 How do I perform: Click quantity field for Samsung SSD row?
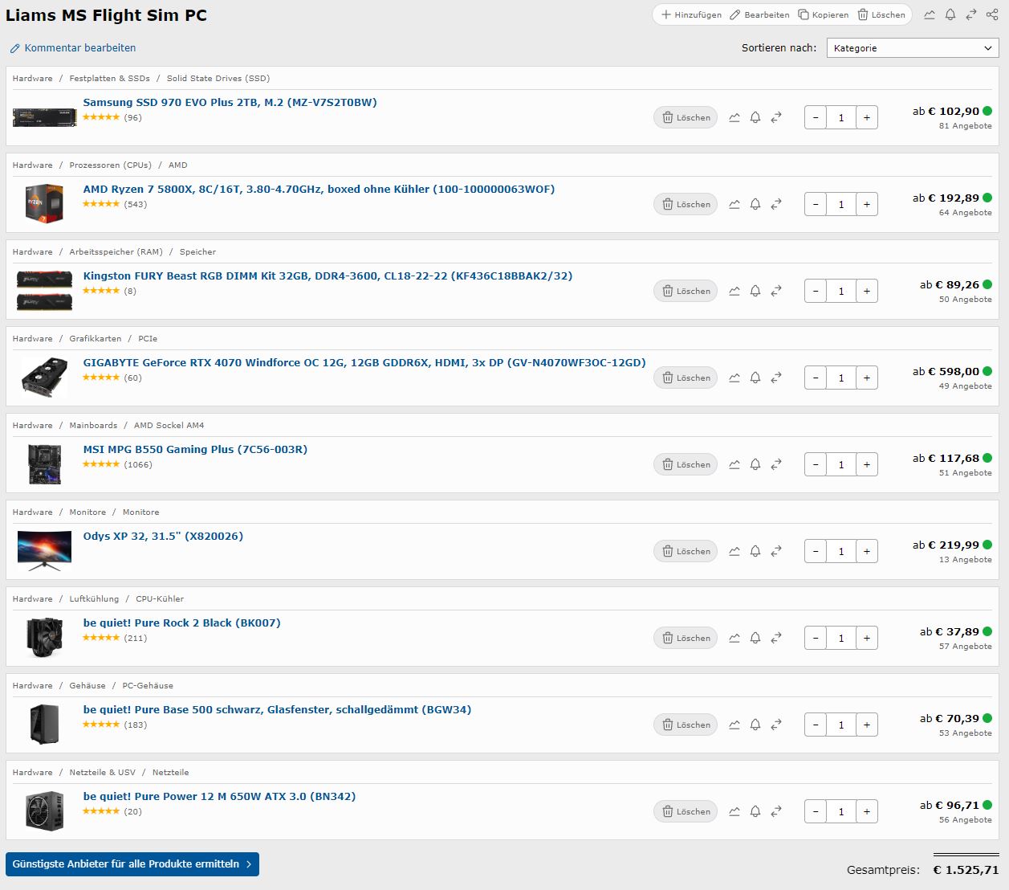tap(841, 117)
